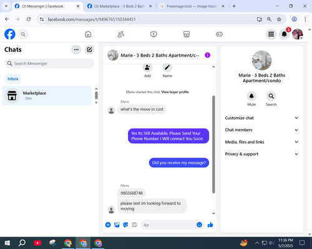Select the Inbox filter pill
This screenshot has width=312, height=249.
click(x=13, y=79)
